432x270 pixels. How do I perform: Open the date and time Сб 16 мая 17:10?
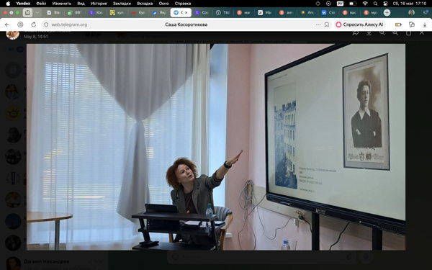pyautogui.click(x=410, y=4)
